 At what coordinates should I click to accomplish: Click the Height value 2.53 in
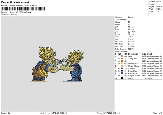159,7
